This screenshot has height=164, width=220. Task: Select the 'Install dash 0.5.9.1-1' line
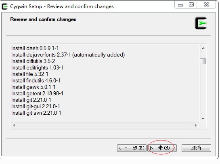pos(35,48)
